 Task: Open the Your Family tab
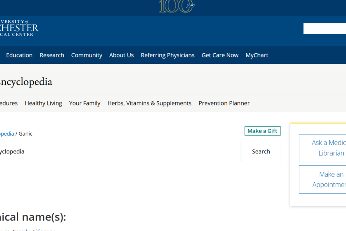[x=84, y=103]
